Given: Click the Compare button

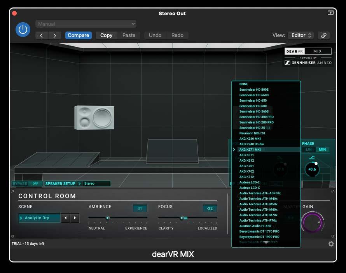Looking at the screenshot, I should click(x=78, y=35).
